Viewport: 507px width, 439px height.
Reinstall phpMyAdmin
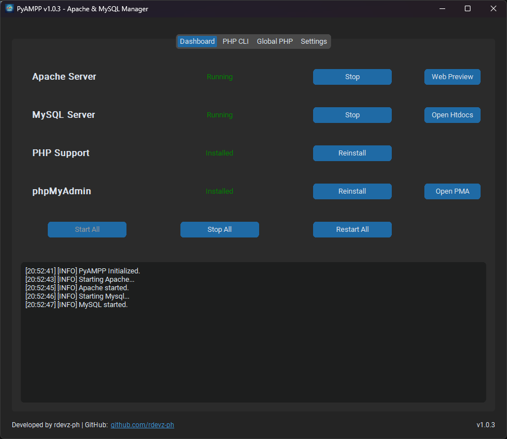coord(352,191)
